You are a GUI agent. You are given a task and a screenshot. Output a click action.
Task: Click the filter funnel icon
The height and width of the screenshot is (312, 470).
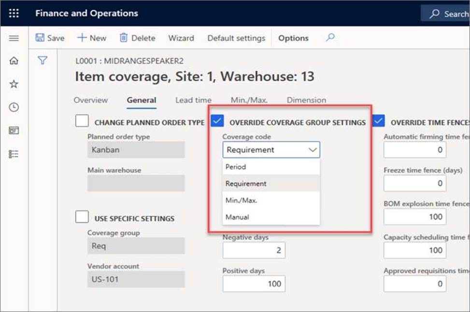(43, 60)
